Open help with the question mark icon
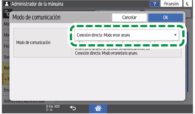 154,4
